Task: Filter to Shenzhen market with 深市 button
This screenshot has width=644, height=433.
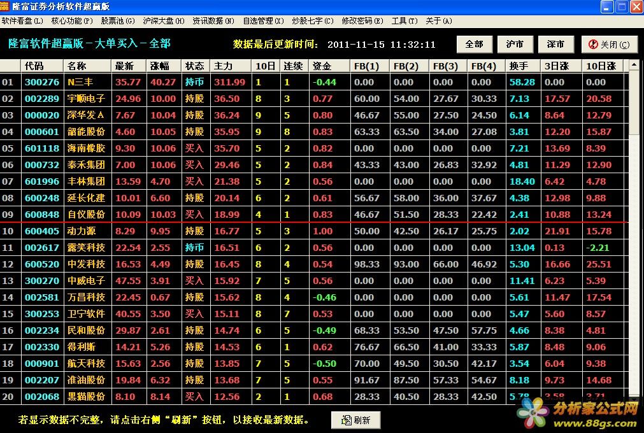Action: pos(555,45)
